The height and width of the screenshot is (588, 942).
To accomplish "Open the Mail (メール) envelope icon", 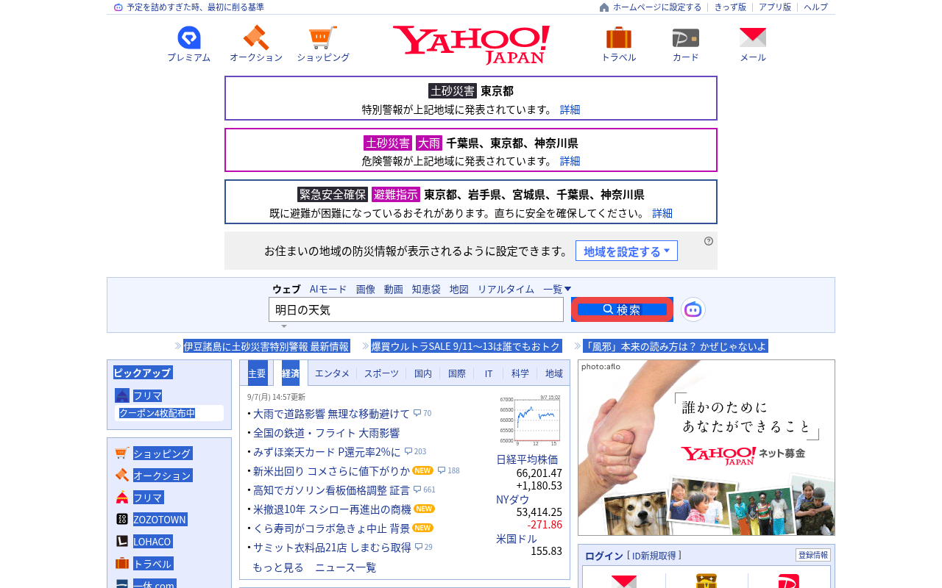I will pyautogui.click(x=753, y=37).
